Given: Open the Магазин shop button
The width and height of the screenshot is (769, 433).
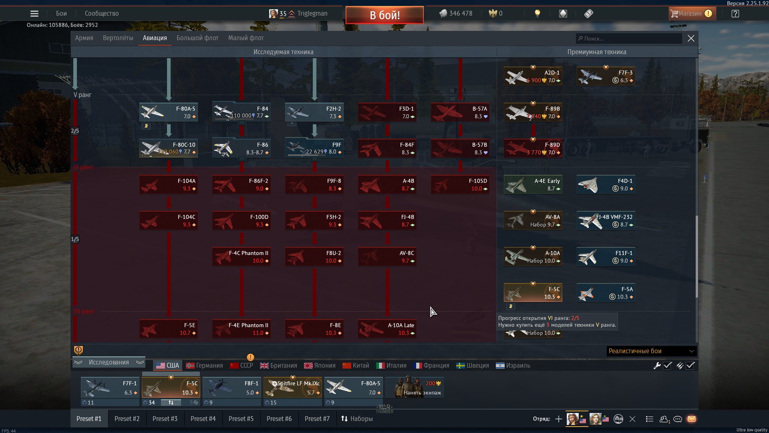Looking at the screenshot, I should (693, 14).
